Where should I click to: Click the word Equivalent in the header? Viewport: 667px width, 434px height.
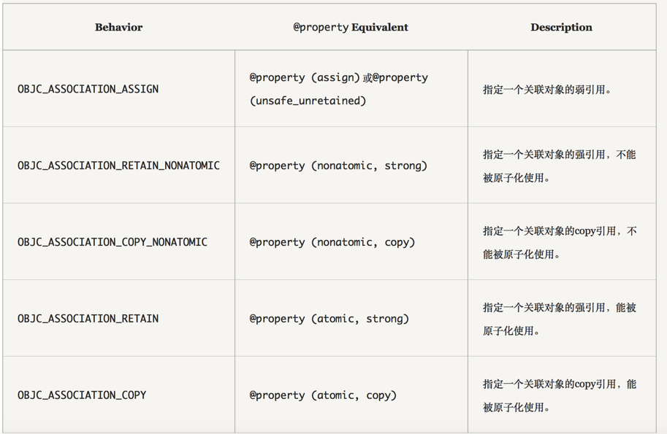click(380, 28)
